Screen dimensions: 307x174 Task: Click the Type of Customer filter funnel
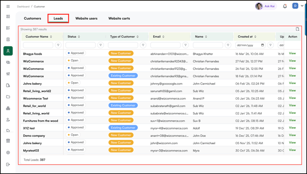[143, 45]
